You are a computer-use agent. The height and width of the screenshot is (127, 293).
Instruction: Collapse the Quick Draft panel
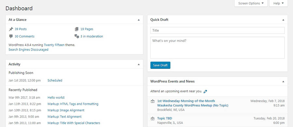(283, 20)
